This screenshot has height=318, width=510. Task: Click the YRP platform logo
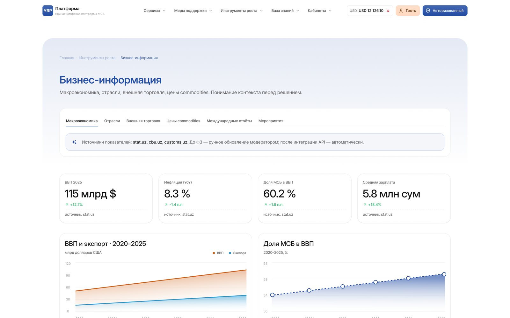(48, 10)
